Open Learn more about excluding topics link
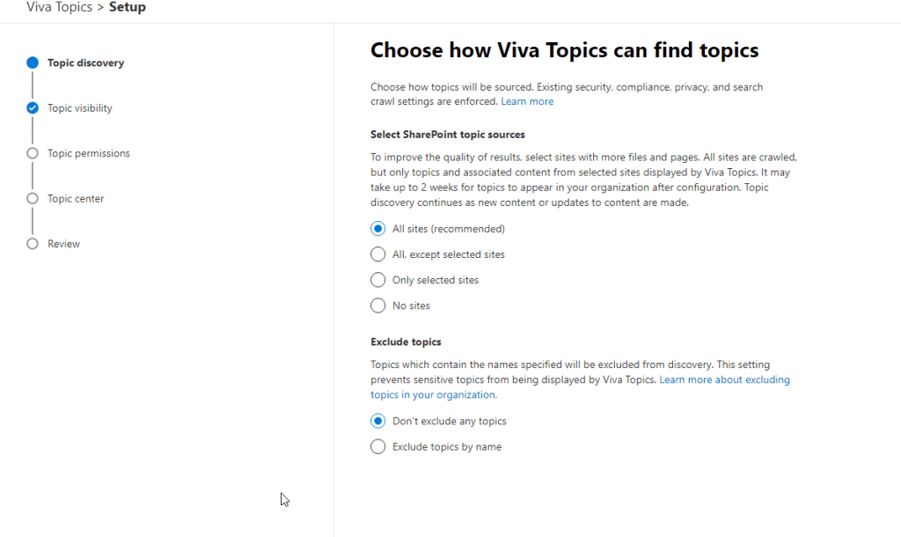901x537 pixels. click(x=724, y=380)
